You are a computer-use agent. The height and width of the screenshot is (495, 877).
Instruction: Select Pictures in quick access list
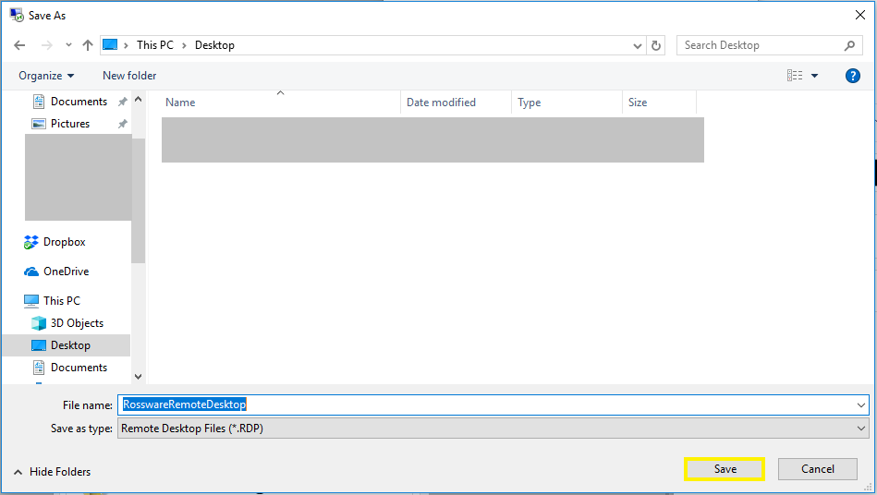(x=70, y=124)
